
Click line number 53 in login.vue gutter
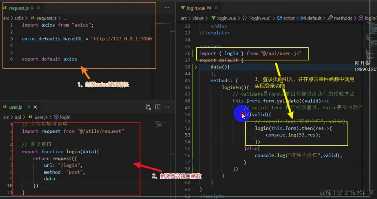pos(187,135)
